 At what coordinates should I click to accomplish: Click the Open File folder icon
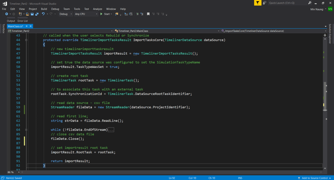click(27, 14)
